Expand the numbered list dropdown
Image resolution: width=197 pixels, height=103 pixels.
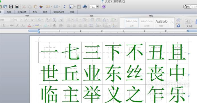pyautogui.click(x=80, y=20)
